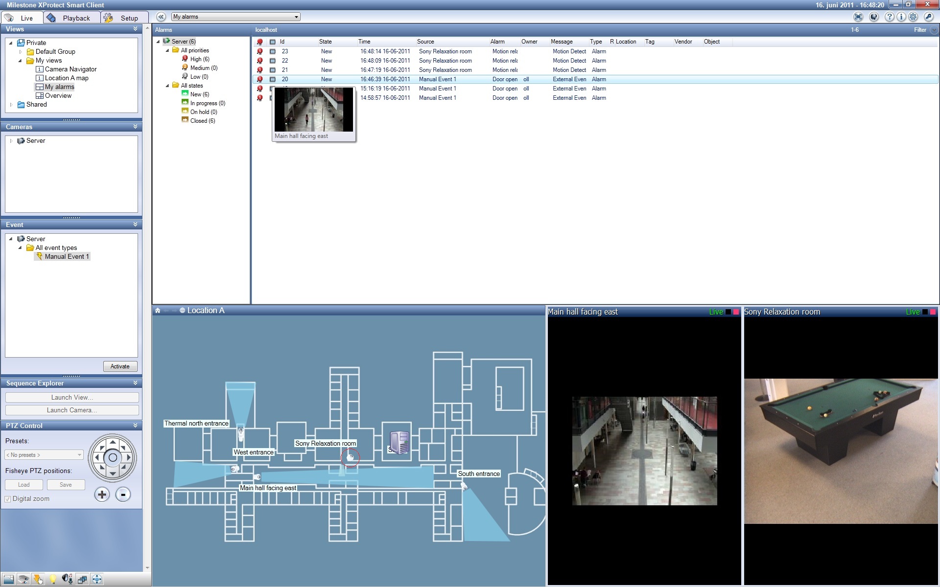Toggle the Digital zoom checkbox

(8, 499)
